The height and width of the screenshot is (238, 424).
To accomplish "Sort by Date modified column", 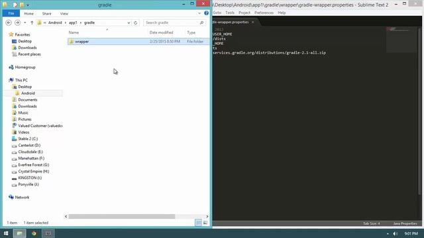I will click(162, 32).
